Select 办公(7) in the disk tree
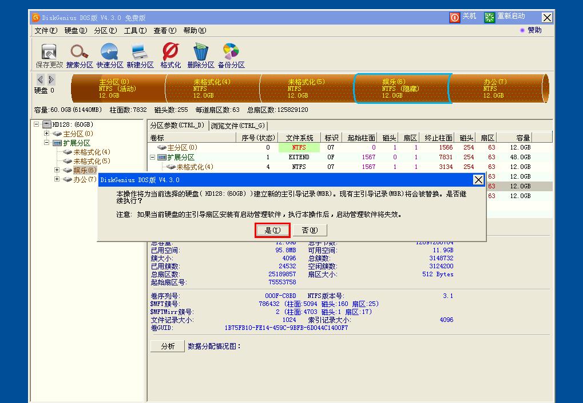 click(85, 179)
